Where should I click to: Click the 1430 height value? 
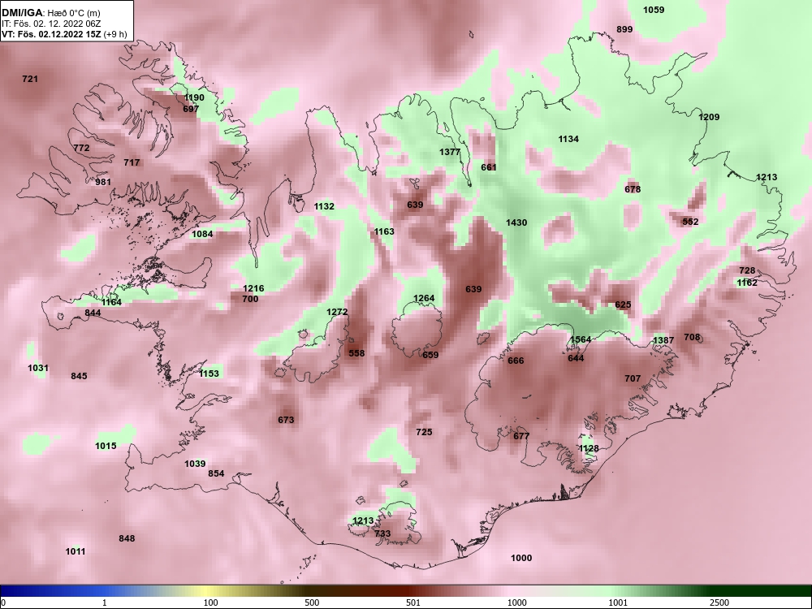pyautogui.click(x=516, y=223)
